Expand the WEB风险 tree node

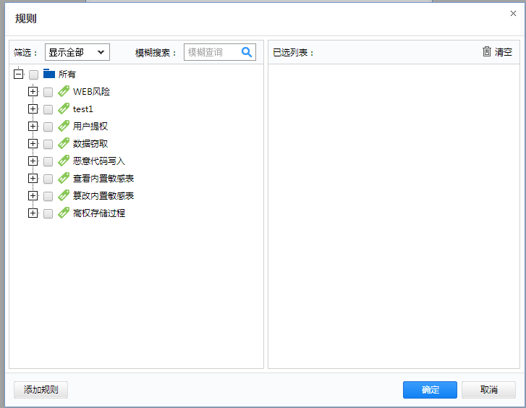[33, 91]
